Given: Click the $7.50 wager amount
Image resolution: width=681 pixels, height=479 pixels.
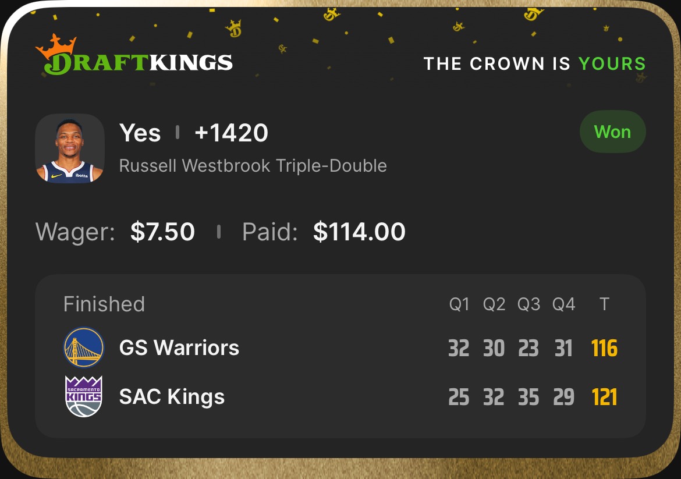Looking at the screenshot, I should click(x=162, y=232).
